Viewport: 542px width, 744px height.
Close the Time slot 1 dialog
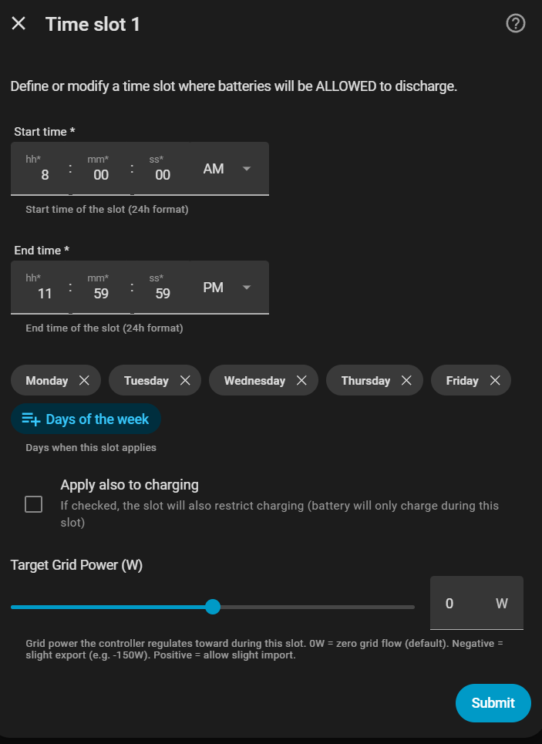[19, 24]
